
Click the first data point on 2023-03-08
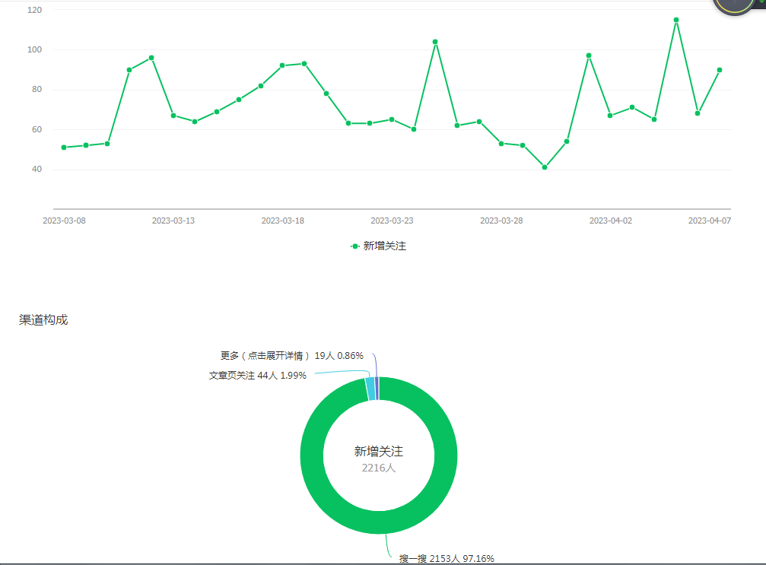[x=64, y=148]
